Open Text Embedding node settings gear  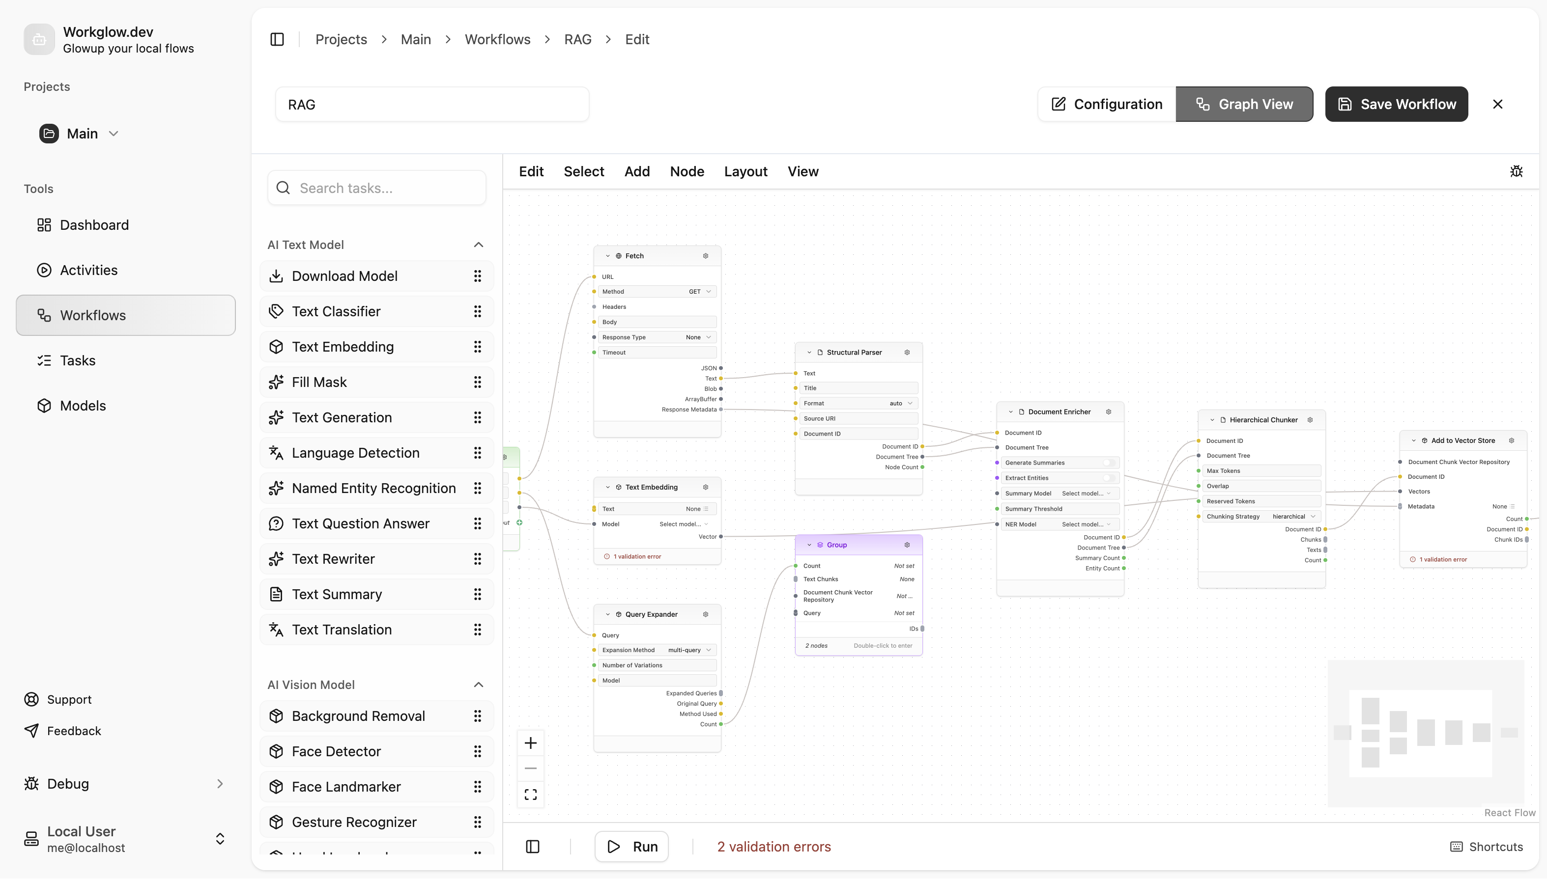pos(706,487)
